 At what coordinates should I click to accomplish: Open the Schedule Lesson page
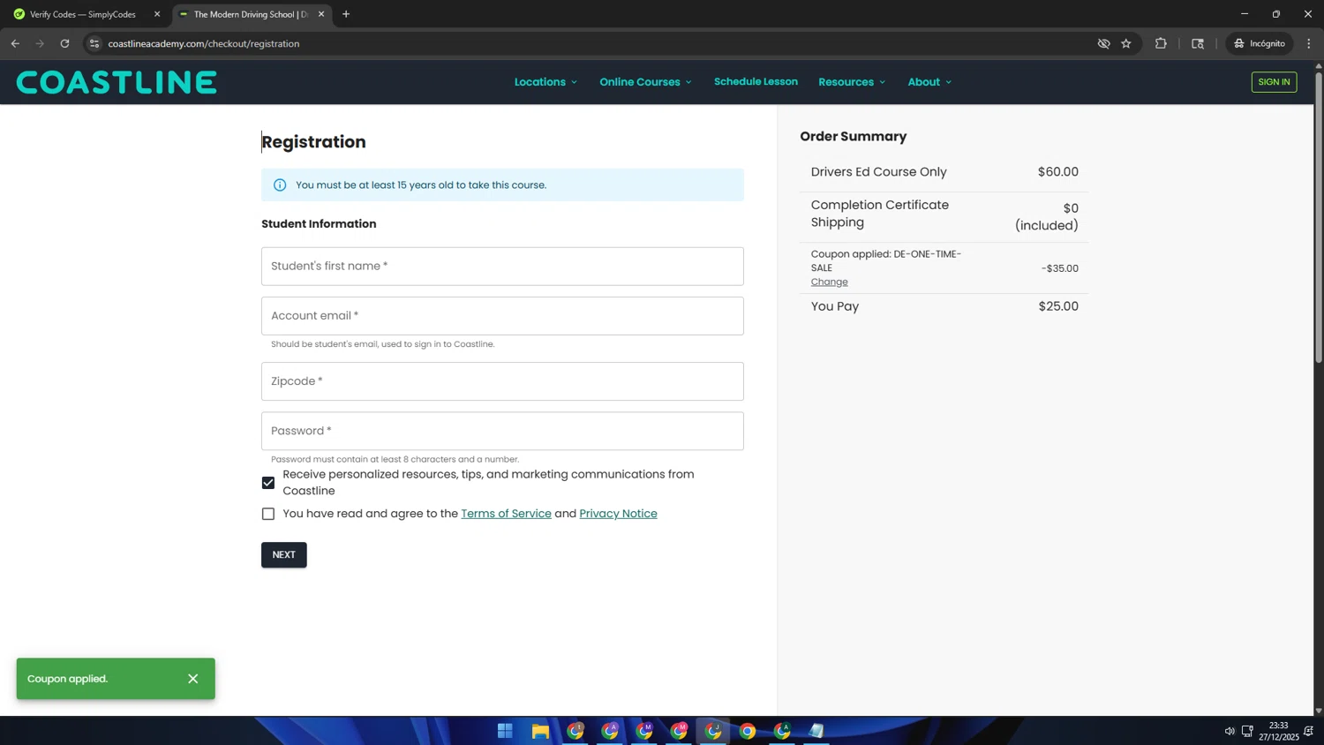(756, 81)
